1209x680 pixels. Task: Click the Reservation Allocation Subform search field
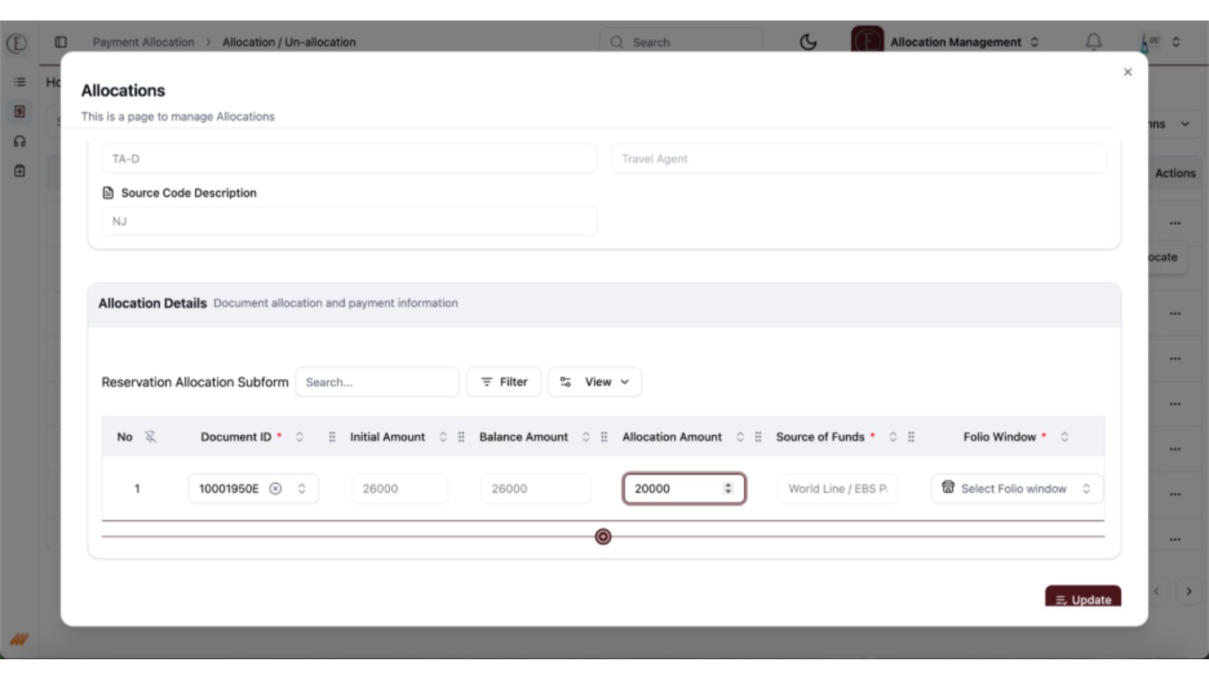click(377, 382)
